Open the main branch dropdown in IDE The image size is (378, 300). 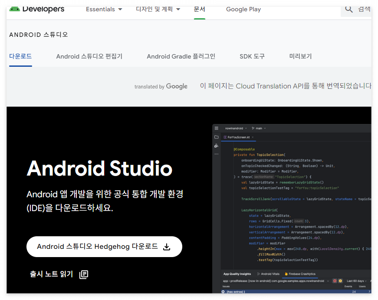tap(259, 128)
